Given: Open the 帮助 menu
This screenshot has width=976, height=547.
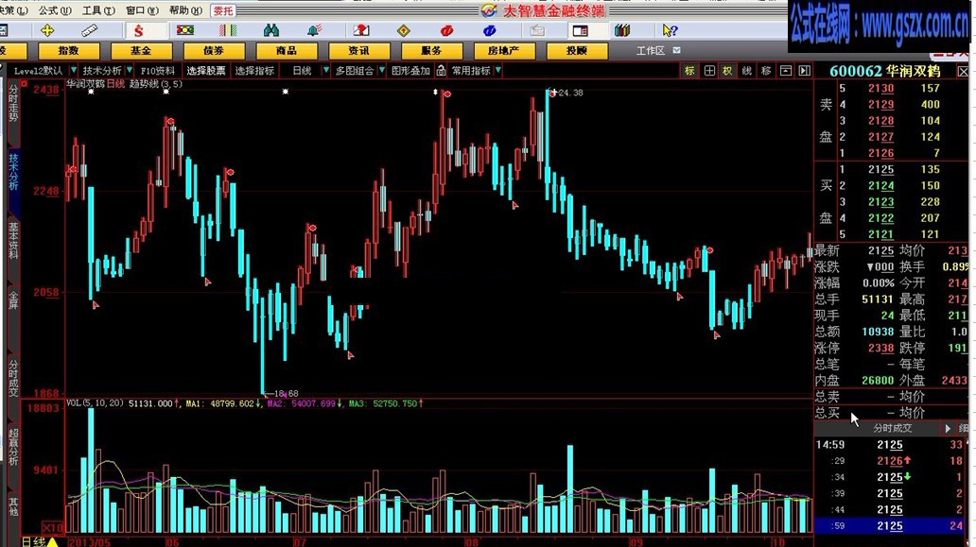Looking at the screenshot, I should [x=185, y=10].
